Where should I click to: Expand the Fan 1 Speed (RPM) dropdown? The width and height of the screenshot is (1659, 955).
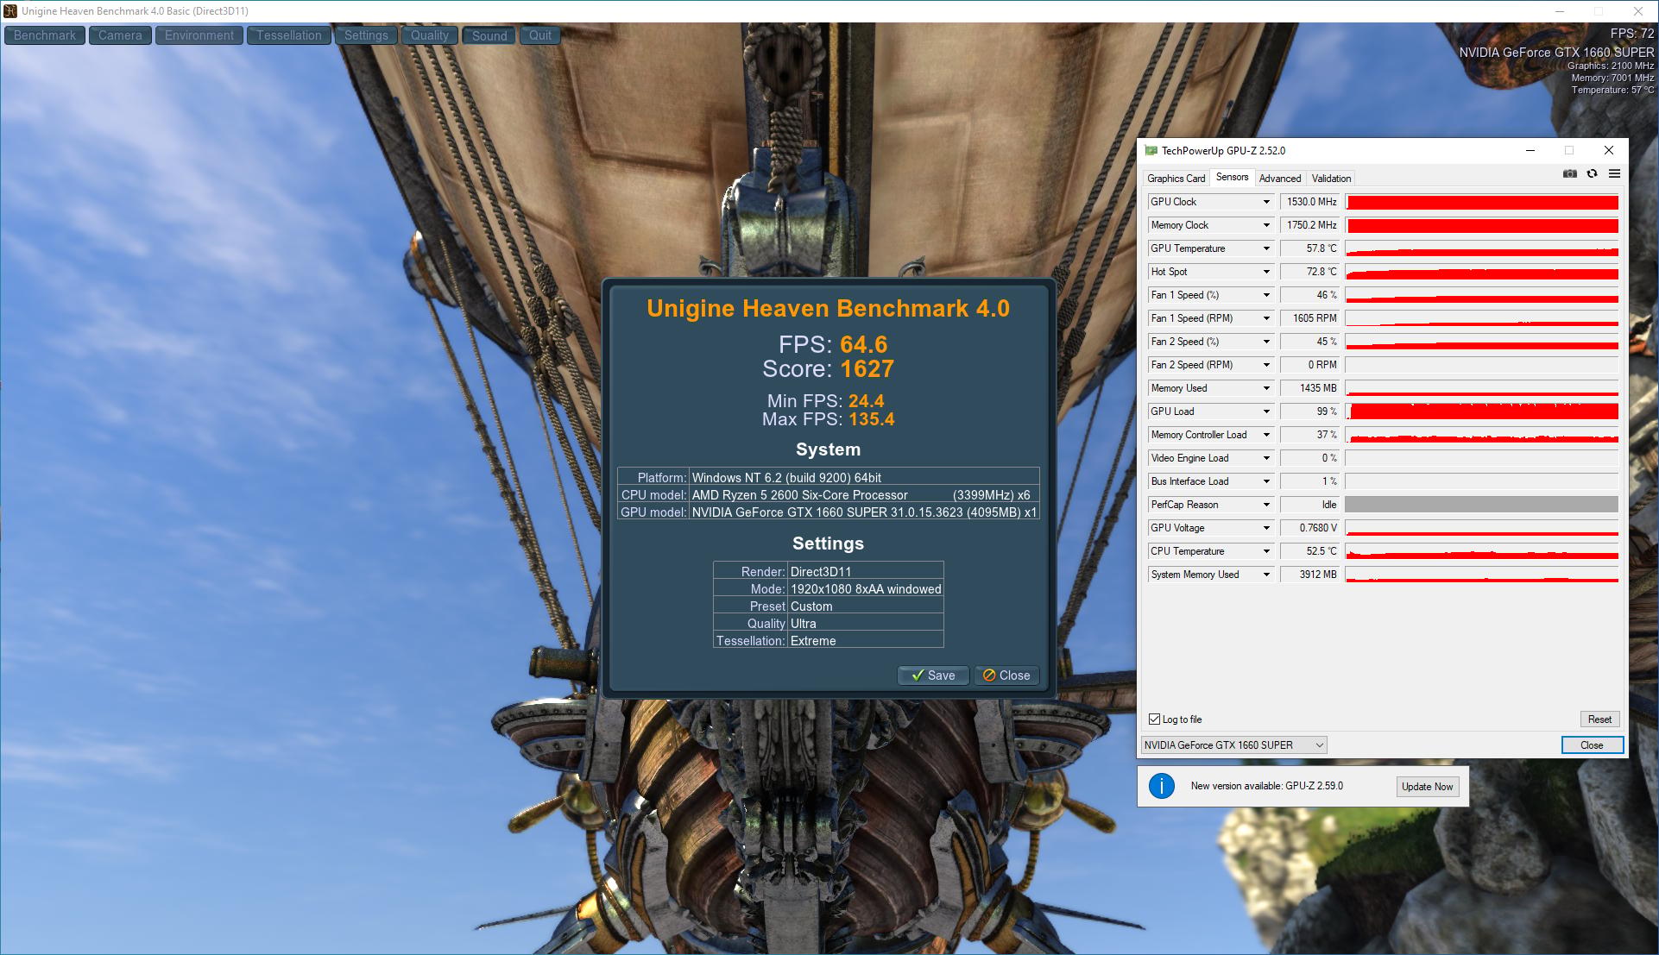tap(1266, 318)
